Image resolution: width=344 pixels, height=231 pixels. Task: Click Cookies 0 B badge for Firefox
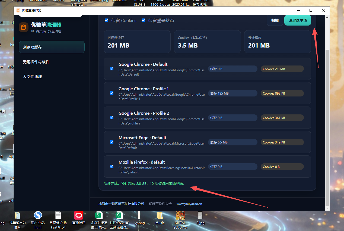pyautogui.click(x=282, y=167)
